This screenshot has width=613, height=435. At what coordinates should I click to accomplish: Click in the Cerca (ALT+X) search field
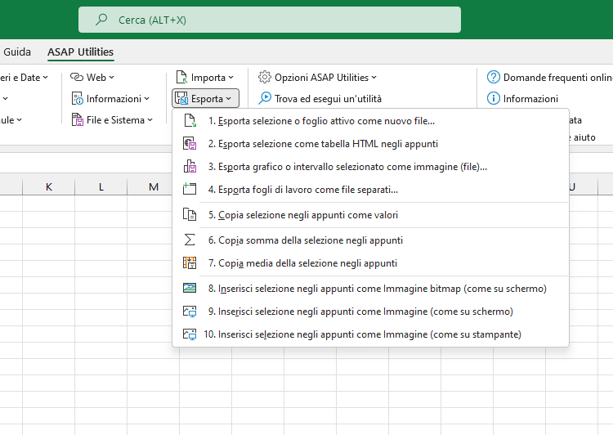pos(270,20)
